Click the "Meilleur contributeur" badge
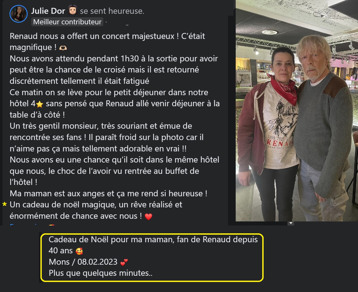The height and width of the screenshot is (292, 358). [x=67, y=22]
